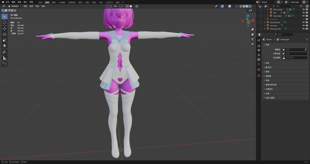Viewport: 310px width, 164px height.
Task: Select the Select Box tool
Action: tap(4, 17)
